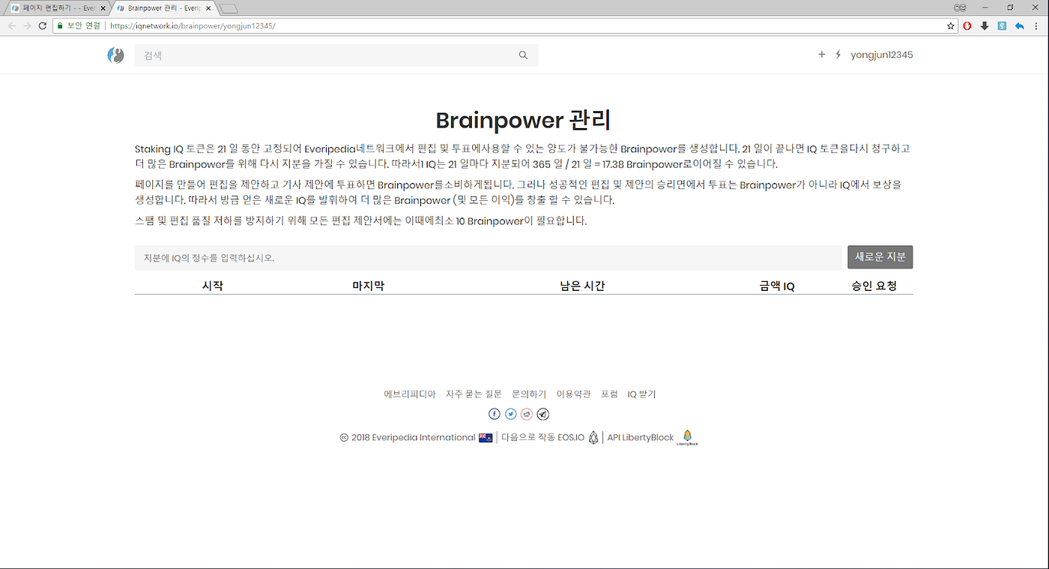Select the plus icon next to the username
1049x569 pixels.
tap(821, 54)
